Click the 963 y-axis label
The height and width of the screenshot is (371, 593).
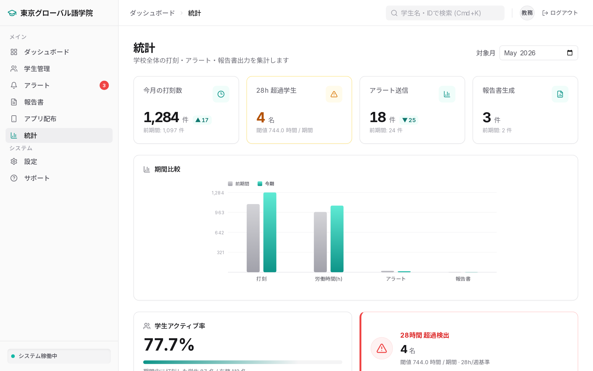tap(220, 212)
